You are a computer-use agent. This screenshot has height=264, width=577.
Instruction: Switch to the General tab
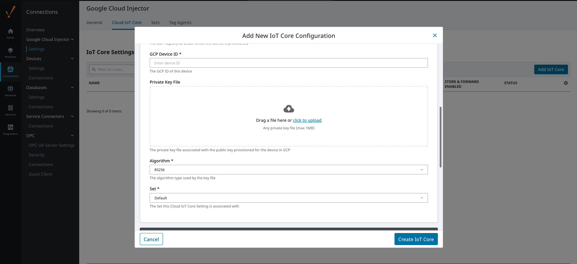point(94,23)
